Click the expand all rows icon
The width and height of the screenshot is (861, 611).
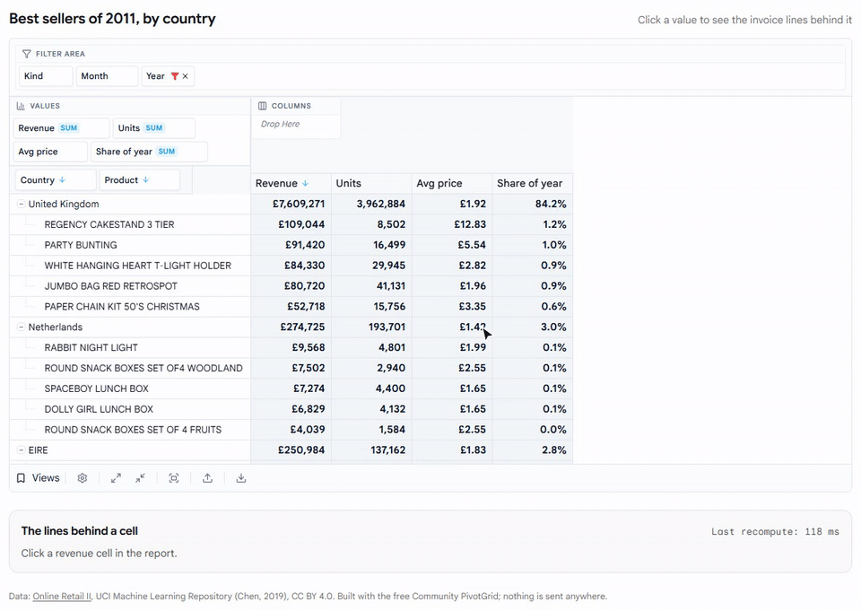116,478
